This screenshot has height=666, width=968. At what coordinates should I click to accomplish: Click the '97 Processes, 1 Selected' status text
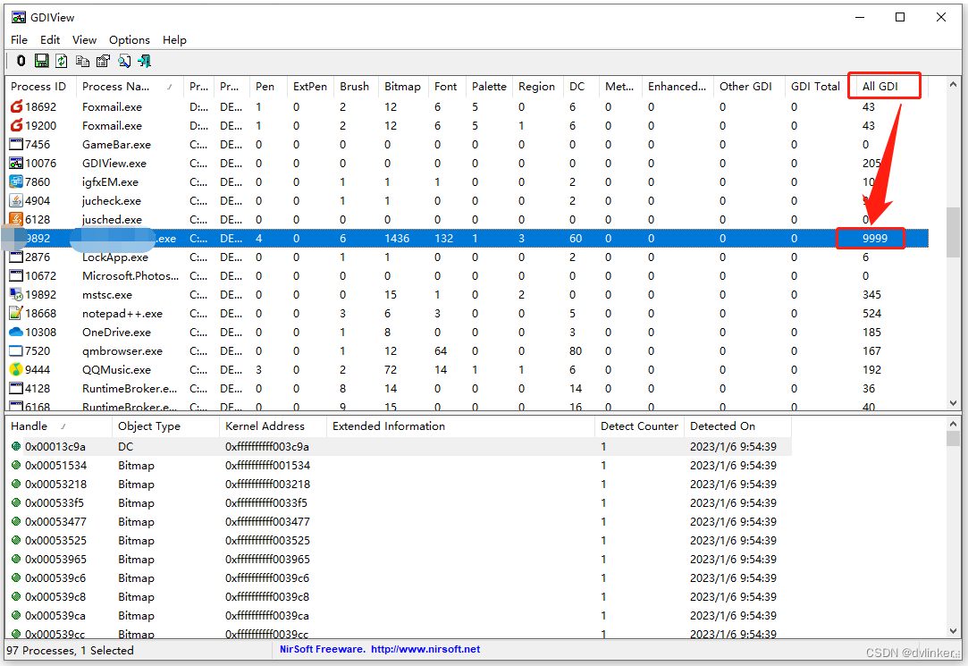pos(71,650)
